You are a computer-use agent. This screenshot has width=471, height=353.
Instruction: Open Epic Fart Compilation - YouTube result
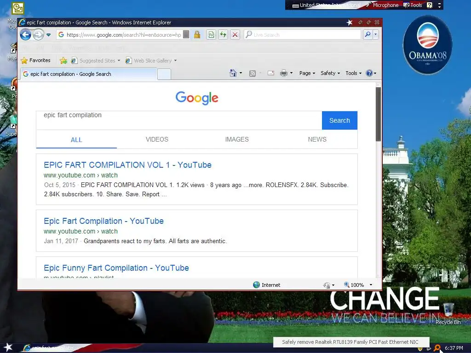click(x=103, y=221)
